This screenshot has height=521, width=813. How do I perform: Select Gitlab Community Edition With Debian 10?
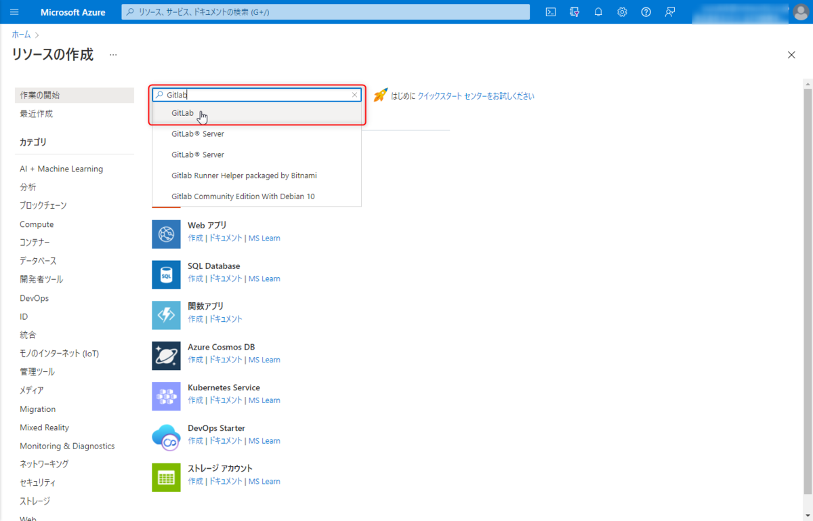[x=257, y=196]
